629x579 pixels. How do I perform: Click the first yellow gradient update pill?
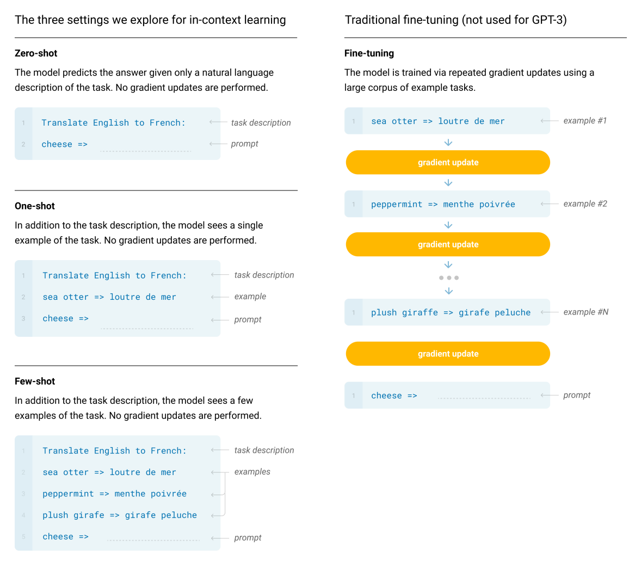click(448, 163)
